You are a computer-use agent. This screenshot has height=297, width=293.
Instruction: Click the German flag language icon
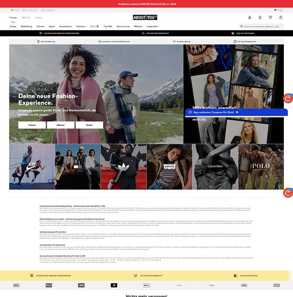275,10
